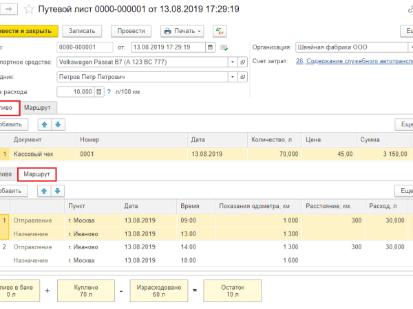Move row down in the fuel table
This screenshot has width=413, height=309.
pyautogui.click(x=59, y=124)
